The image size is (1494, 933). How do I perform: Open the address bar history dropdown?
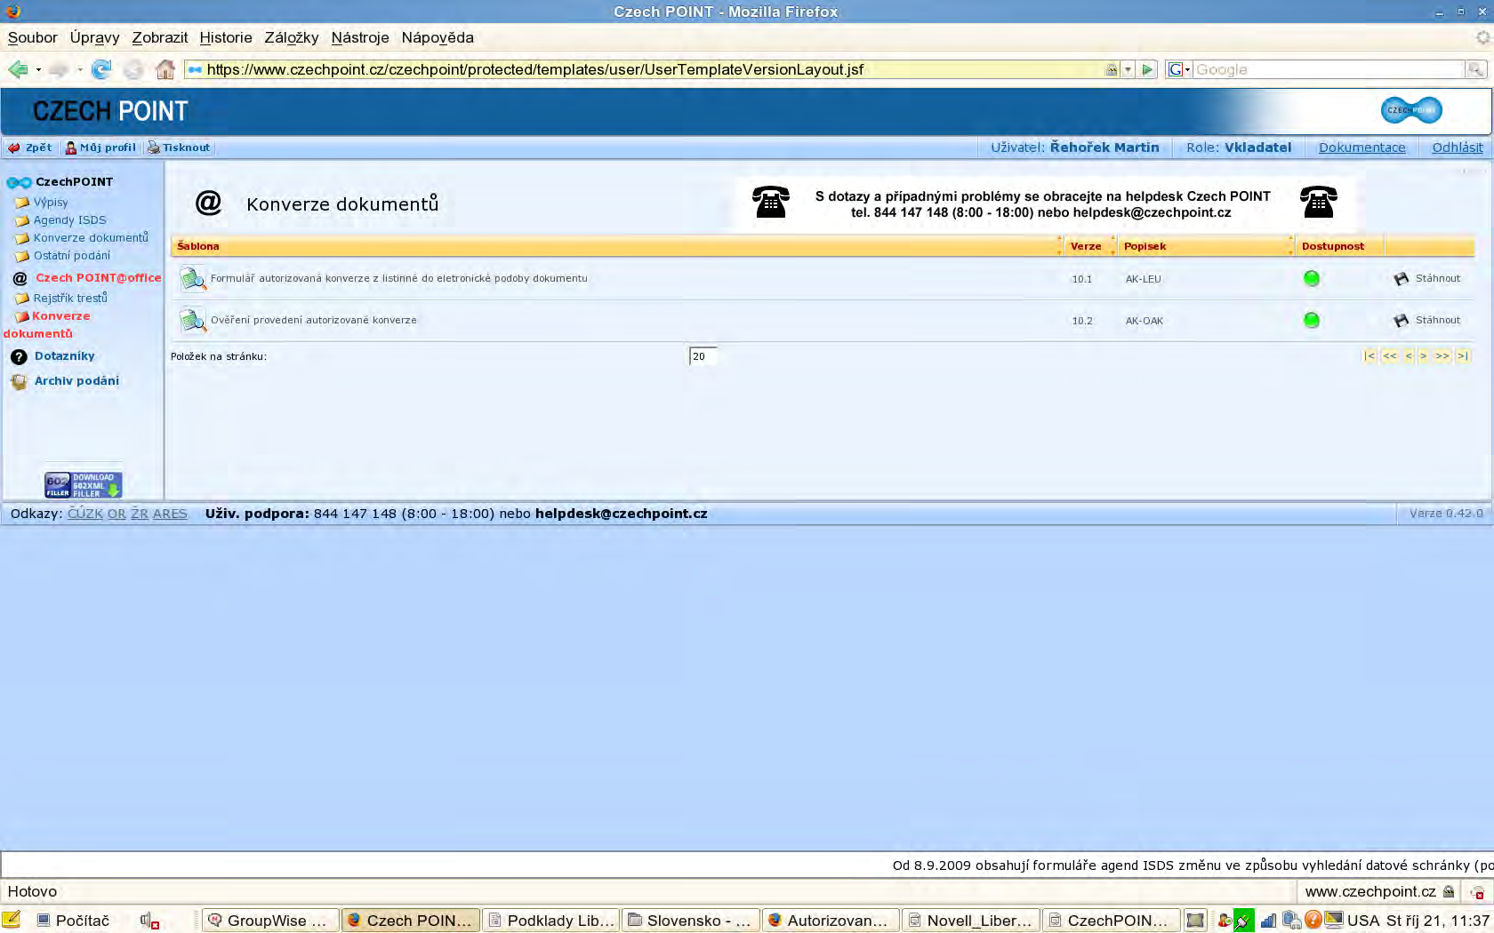click(1128, 69)
